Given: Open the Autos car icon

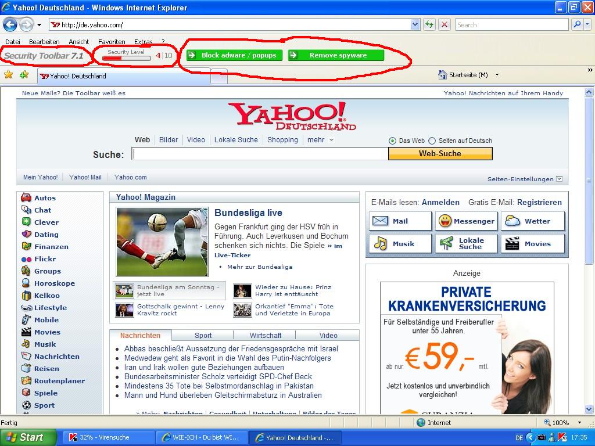Looking at the screenshot, I should [x=26, y=197].
